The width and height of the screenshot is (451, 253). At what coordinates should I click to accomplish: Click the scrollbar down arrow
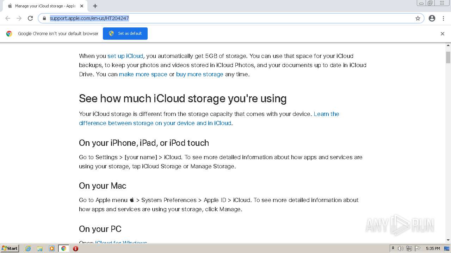(448, 240)
